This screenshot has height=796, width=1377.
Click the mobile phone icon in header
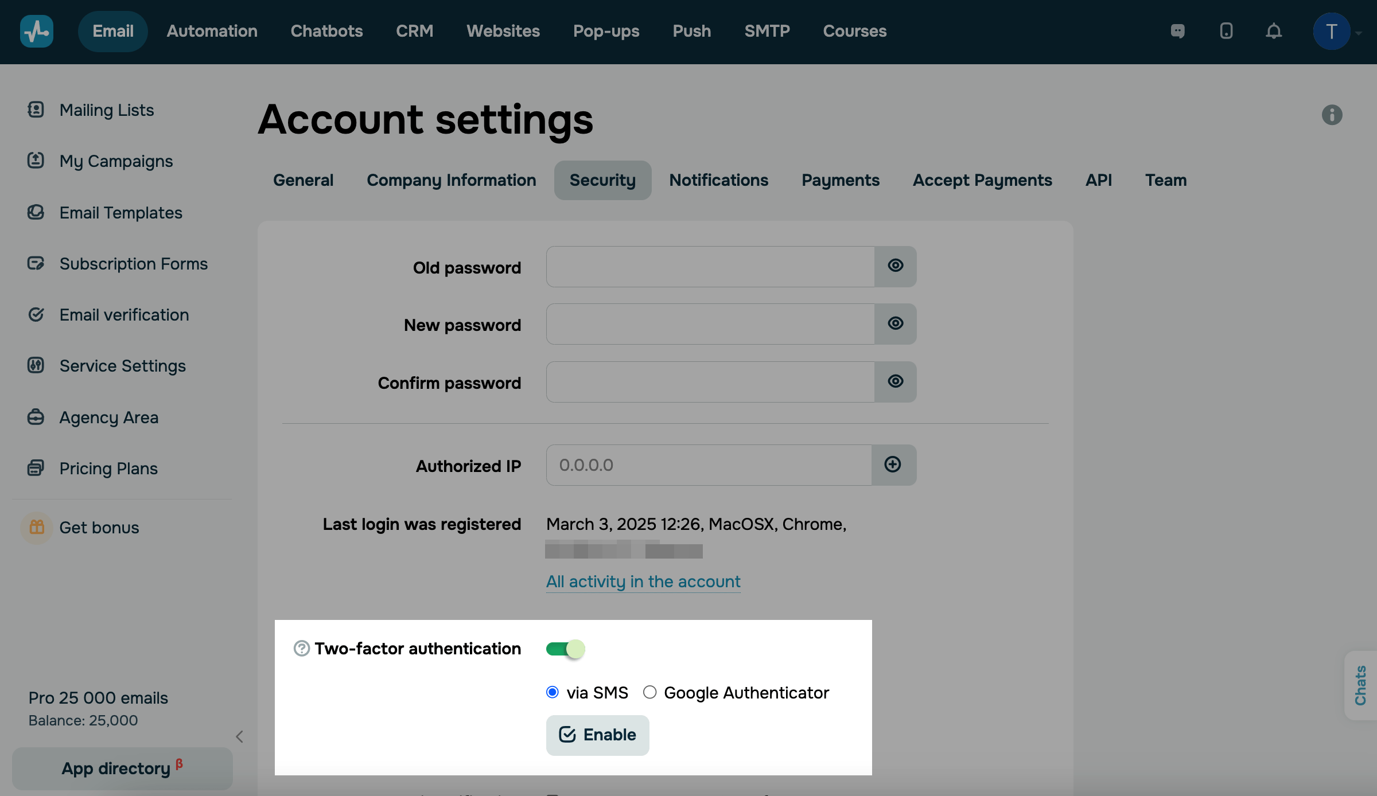tap(1226, 31)
